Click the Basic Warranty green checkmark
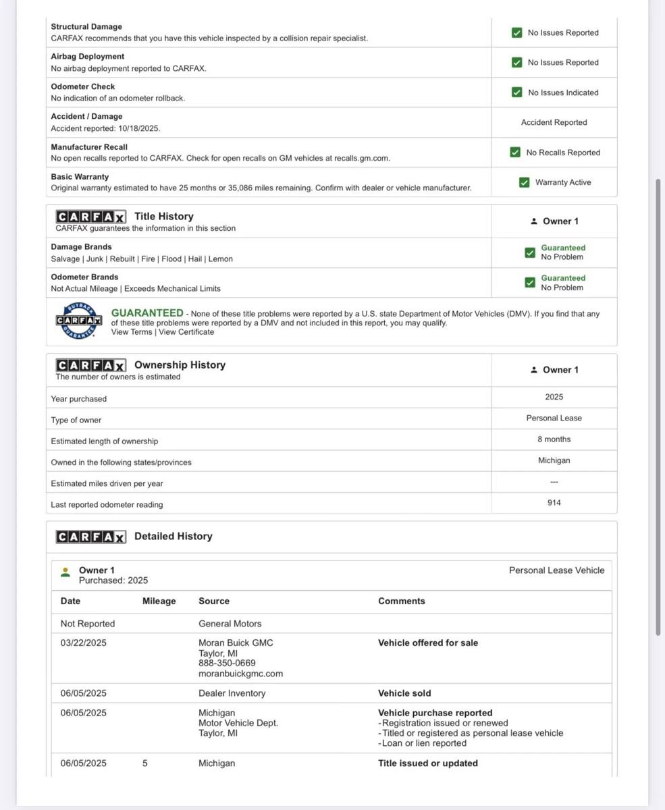This screenshot has width=665, height=810. click(524, 182)
